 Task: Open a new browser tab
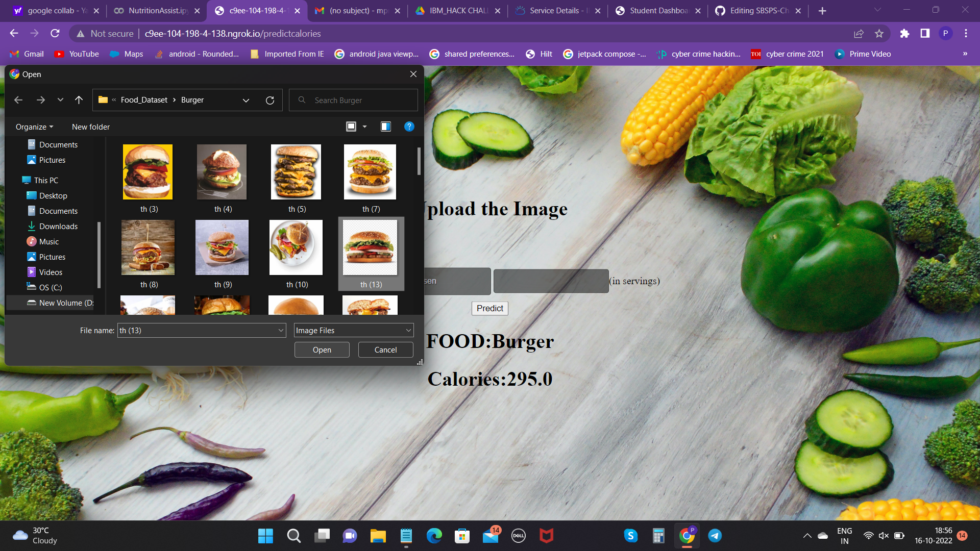click(822, 11)
